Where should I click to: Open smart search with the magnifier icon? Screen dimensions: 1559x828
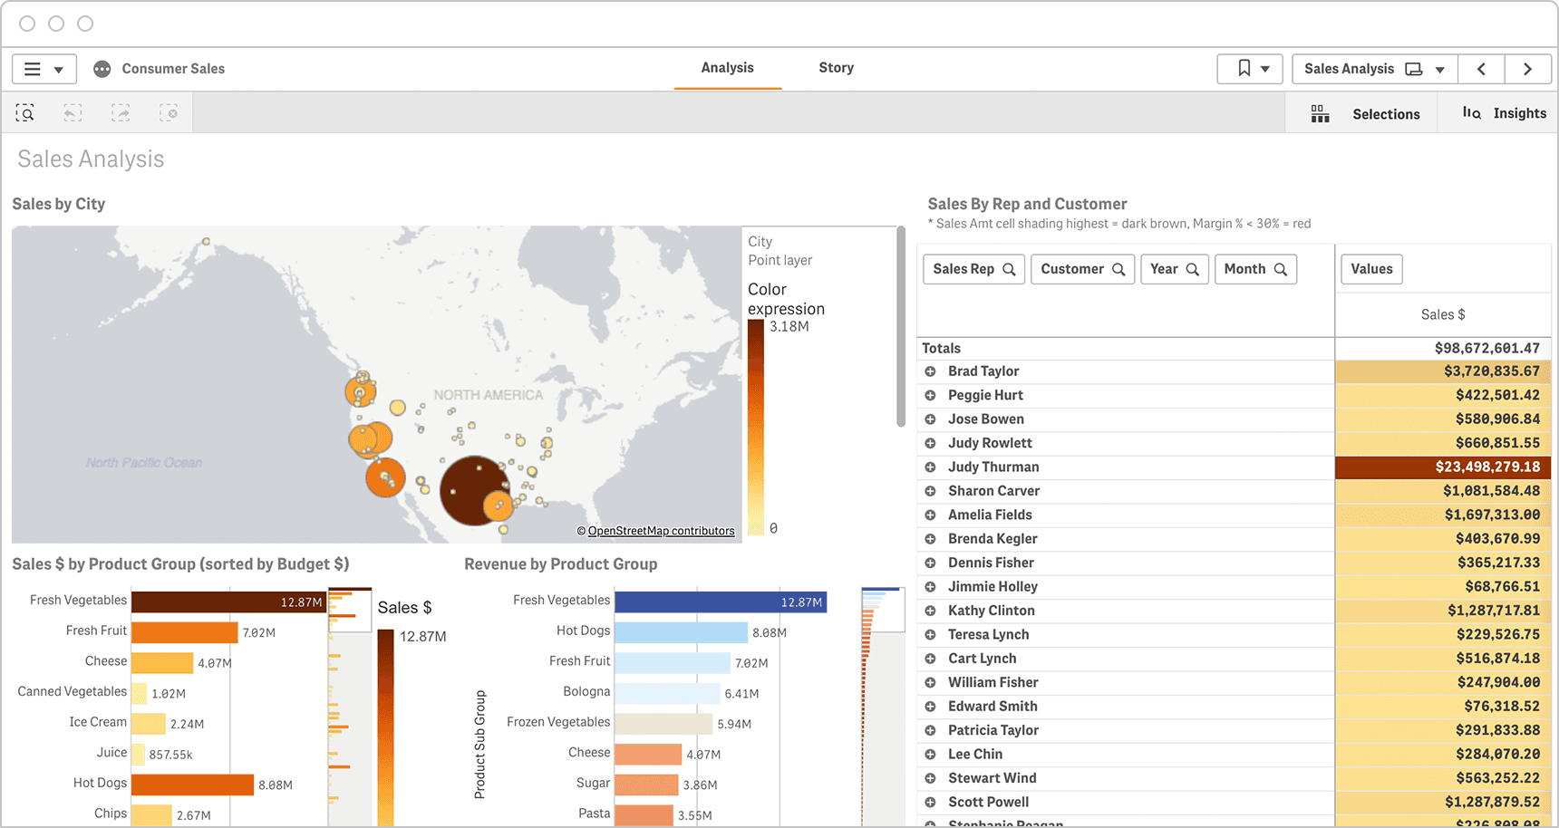(25, 112)
